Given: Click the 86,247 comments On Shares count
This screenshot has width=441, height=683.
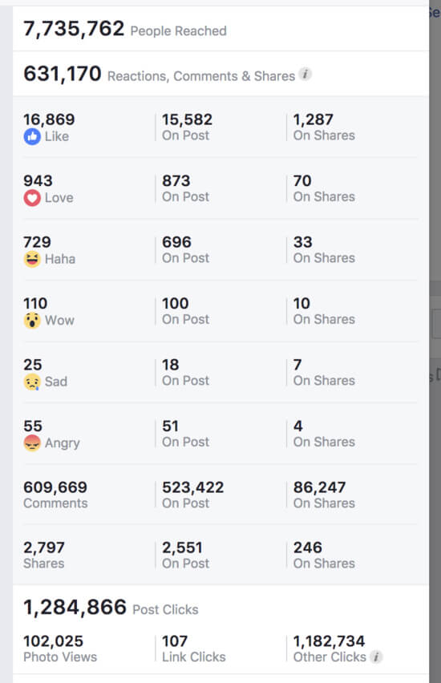Looking at the screenshot, I should pyautogui.click(x=319, y=487).
